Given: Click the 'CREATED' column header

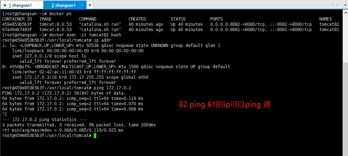Looking at the screenshot, I should pyautogui.click(x=137, y=19).
